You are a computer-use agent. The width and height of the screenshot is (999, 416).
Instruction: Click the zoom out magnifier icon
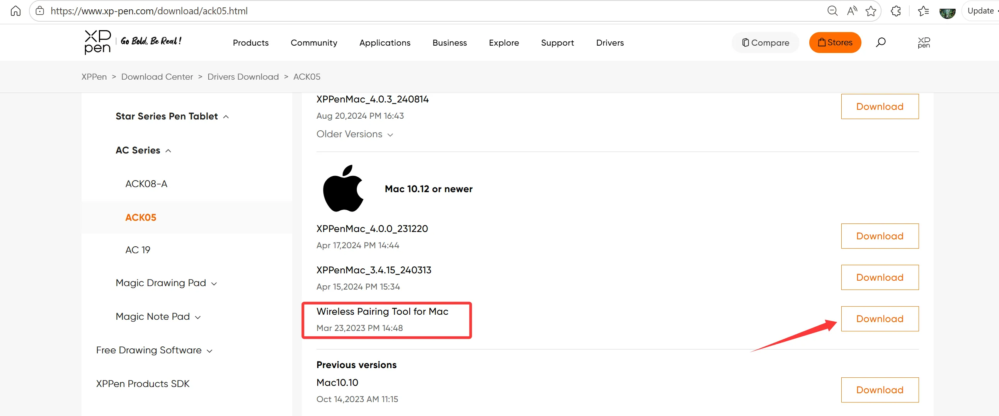(x=832, y=11)
